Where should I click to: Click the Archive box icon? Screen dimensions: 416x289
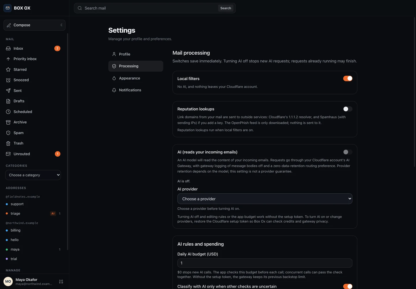coord(8,122)
